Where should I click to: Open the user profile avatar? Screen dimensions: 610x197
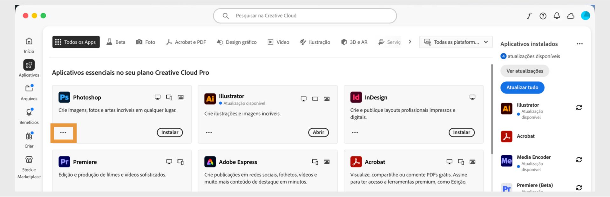click(585, 16)
